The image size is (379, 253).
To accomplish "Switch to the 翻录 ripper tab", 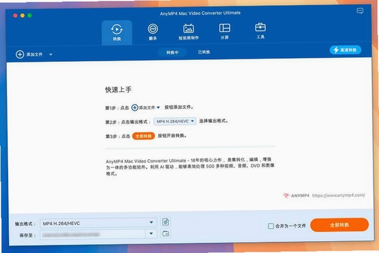I will click(x=153, y=32).
